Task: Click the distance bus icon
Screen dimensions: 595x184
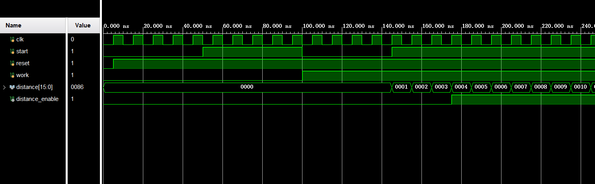Action: click(12, 87)
